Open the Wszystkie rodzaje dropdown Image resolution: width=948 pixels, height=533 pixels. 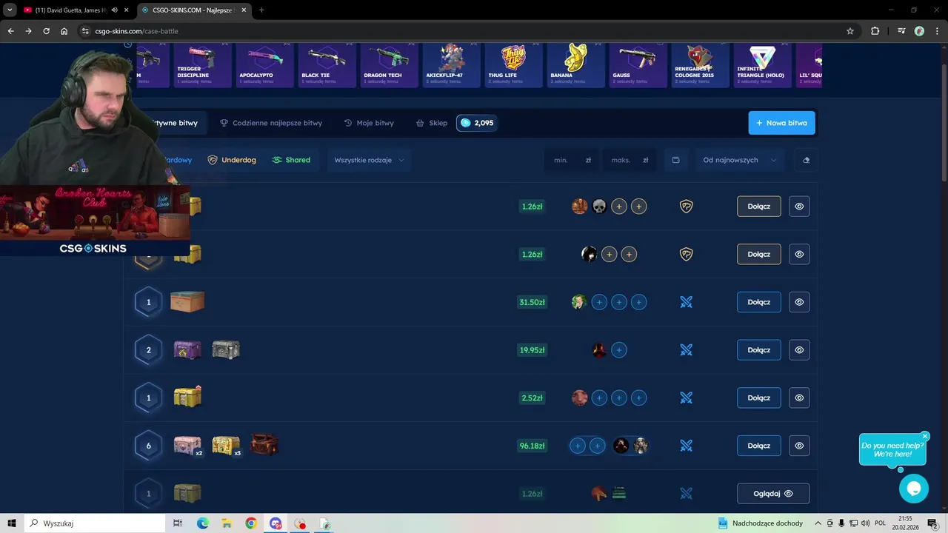[369, 160]
